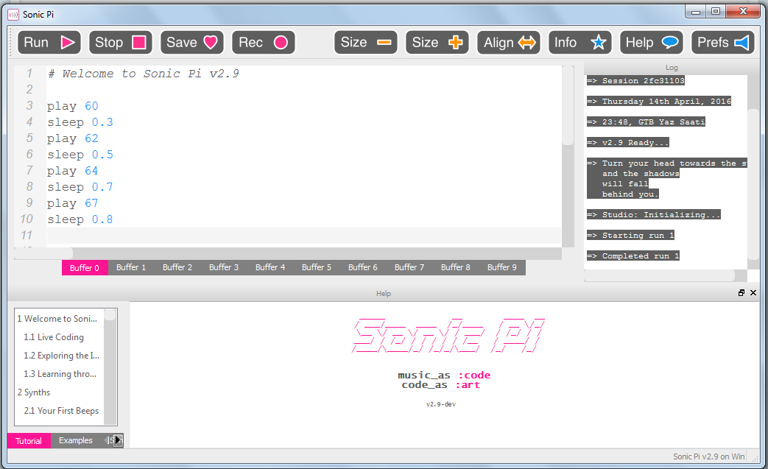The height and width of the screenshot is (469, 768).
Task: Undock the Help pane with float icon
Action: (741, 292)
